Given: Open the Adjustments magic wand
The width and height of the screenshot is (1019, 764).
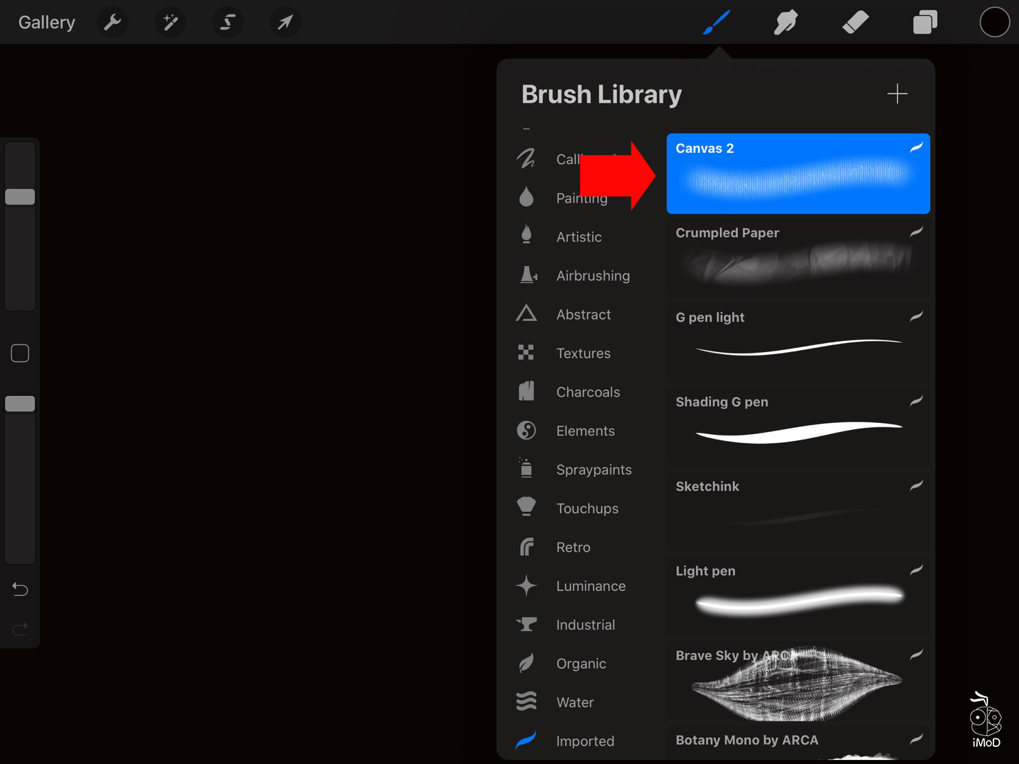Looking at the screenshot, I should click(x=169, y=21).
